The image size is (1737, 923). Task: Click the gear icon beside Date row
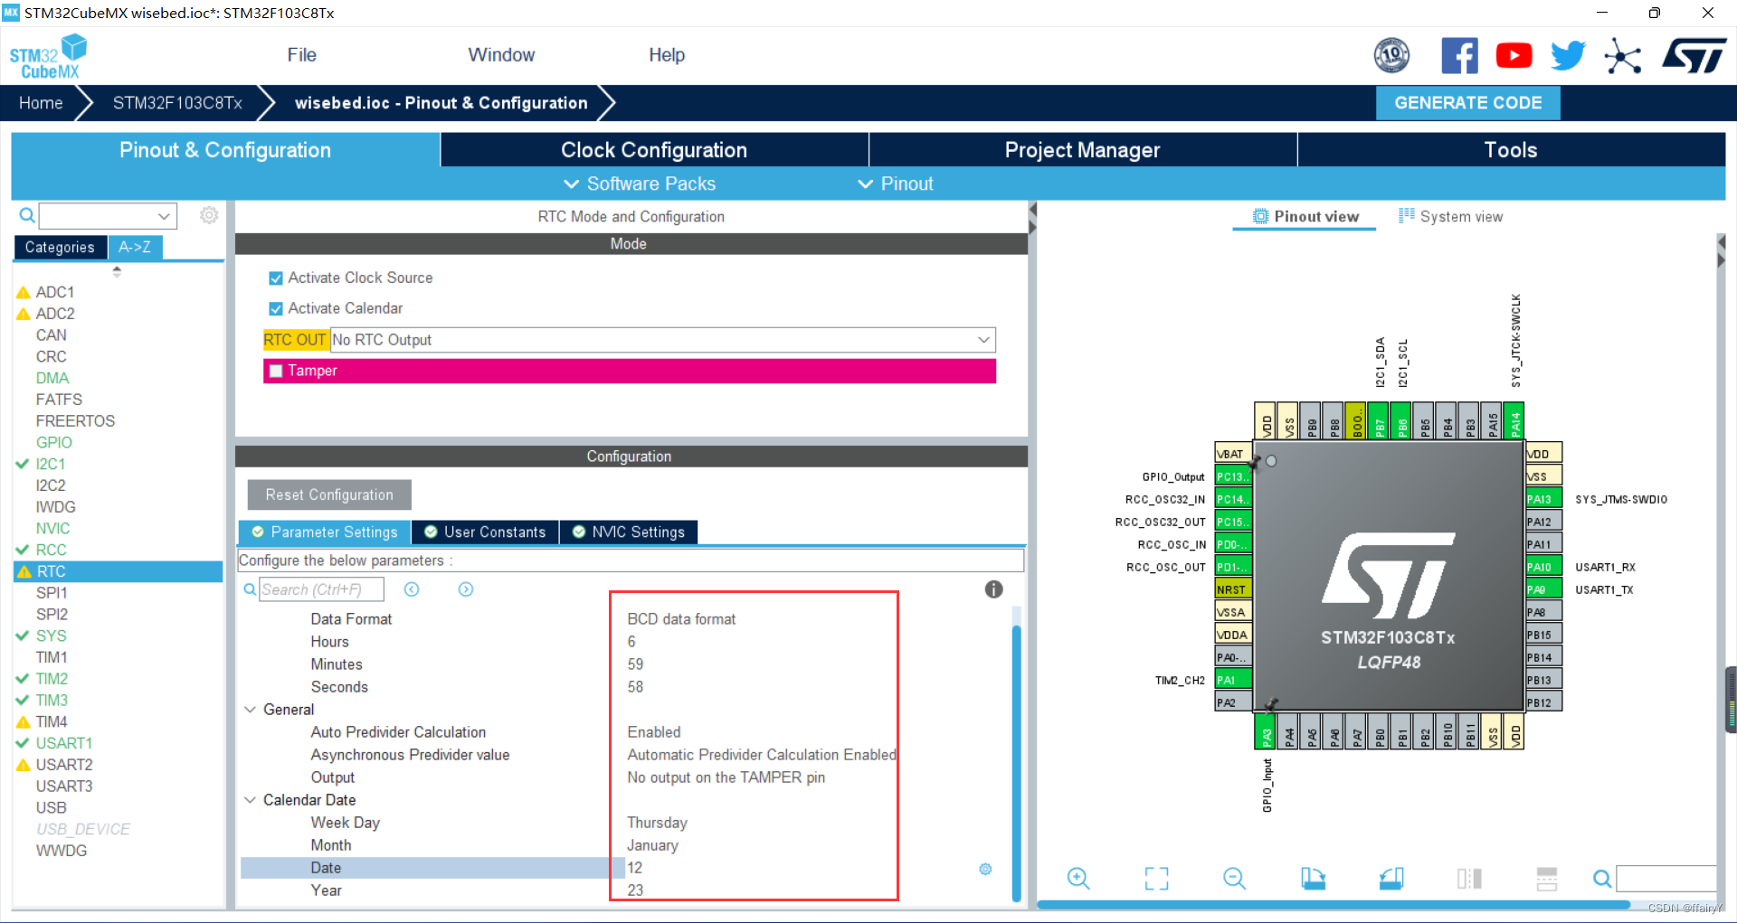(985, 869)
